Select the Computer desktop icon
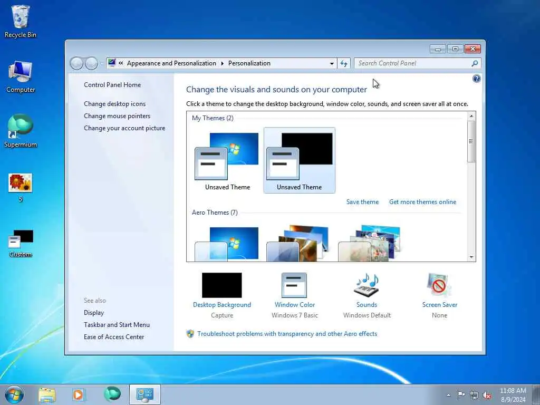 [x=21, y=76]
